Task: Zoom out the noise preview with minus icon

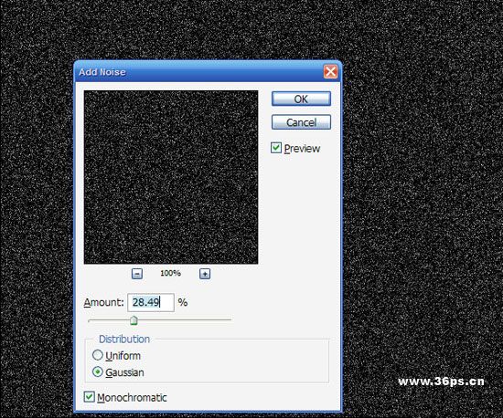Action: click(137, 274)
